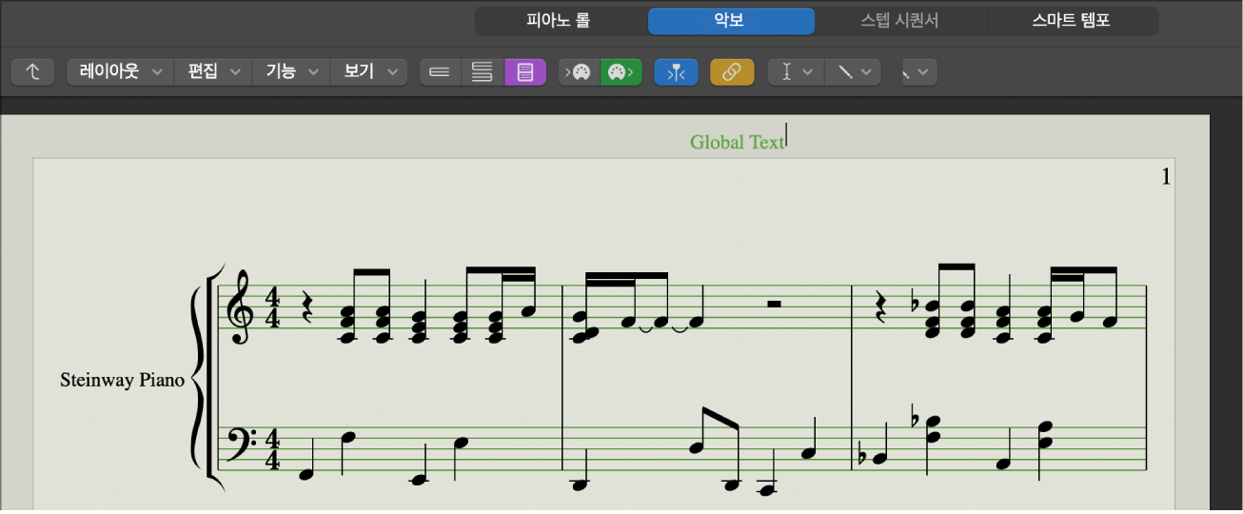Open the 기능 dropdown menu

tap(291, 72)
